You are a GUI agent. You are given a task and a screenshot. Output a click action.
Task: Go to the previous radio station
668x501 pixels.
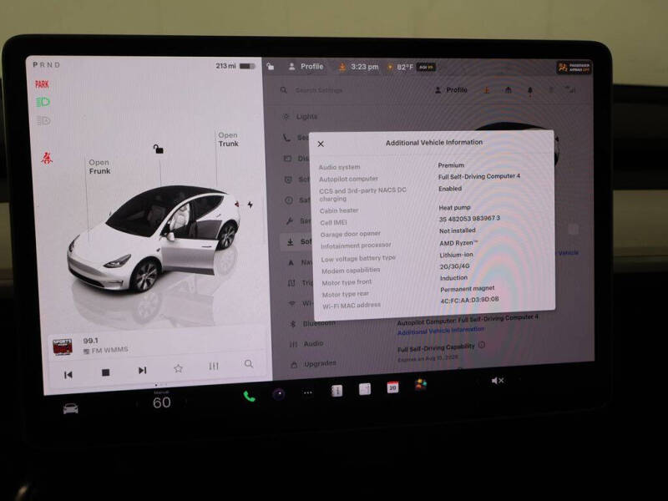coord(68,374)
